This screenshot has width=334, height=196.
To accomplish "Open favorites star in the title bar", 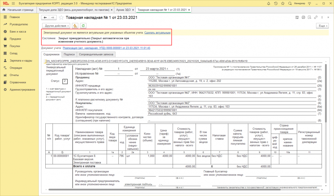I will (283, 3).
